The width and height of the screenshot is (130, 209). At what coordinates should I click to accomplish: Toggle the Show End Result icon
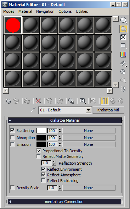click(104, 101)
